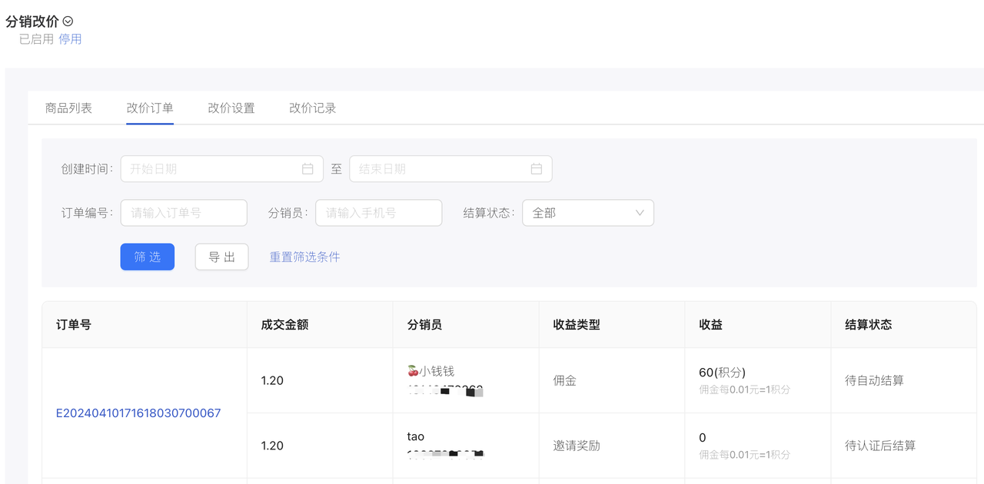Click distributor name 小钱钱
The image size is (984, 484).
coord(430,371)
